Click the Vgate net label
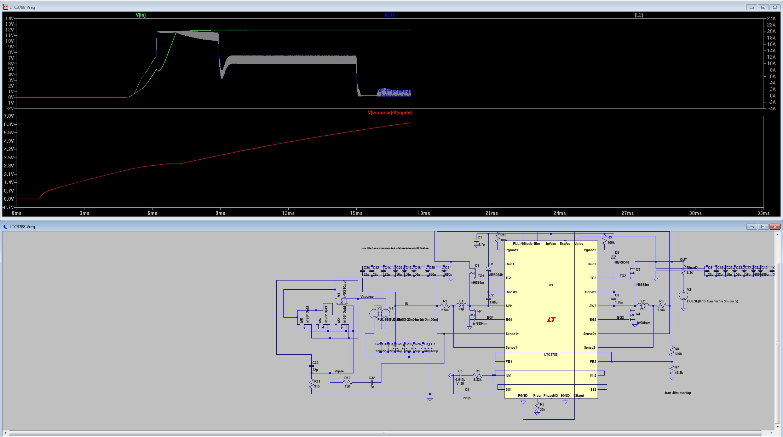The height and width of the screenshot is (437, 783). click(x=339, y=371)
